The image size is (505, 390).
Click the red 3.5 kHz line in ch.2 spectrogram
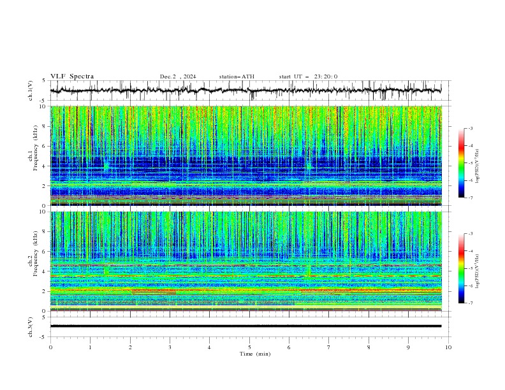click(x=245, y=276)
